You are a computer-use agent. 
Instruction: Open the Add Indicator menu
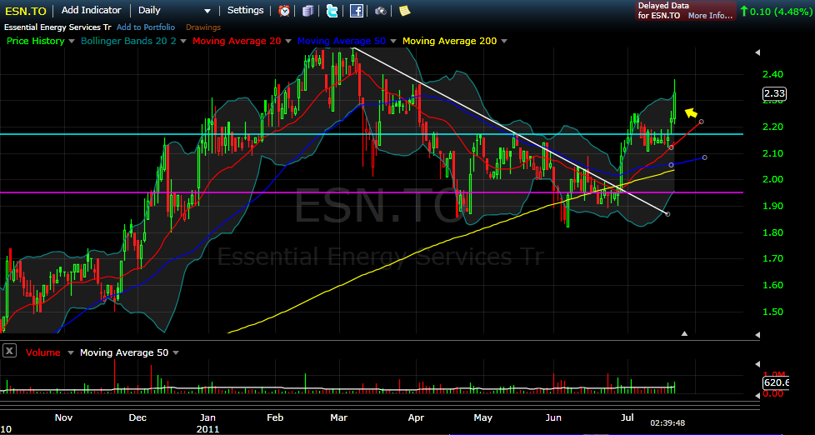[92, 10]
